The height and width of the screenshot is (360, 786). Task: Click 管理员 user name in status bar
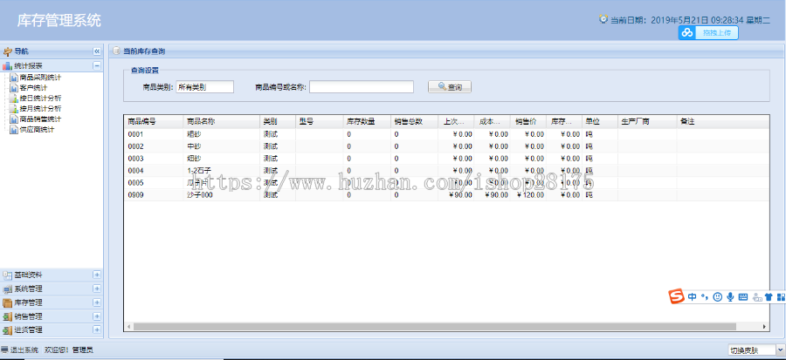(x=82, y=350)
